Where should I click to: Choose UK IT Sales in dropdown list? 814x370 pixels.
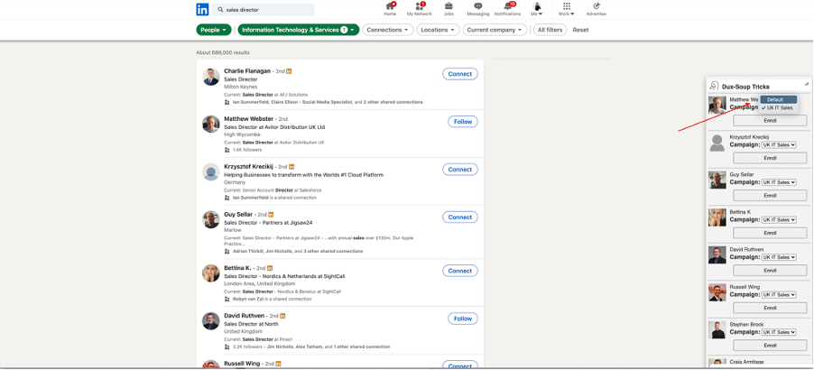778,108
